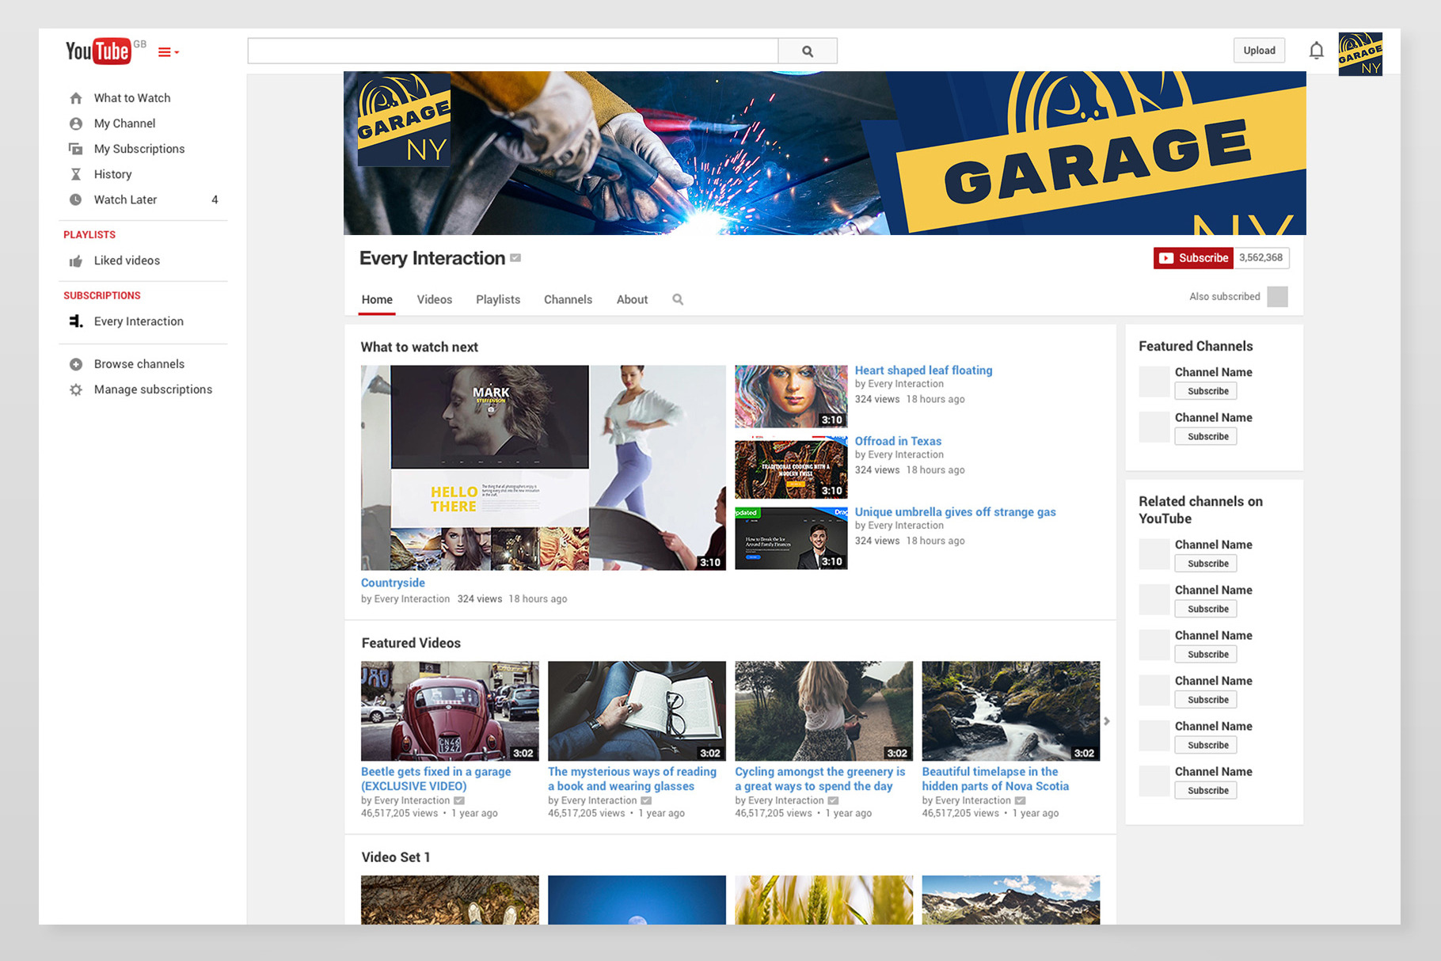Click the search magnifier button

pos(807,51)
